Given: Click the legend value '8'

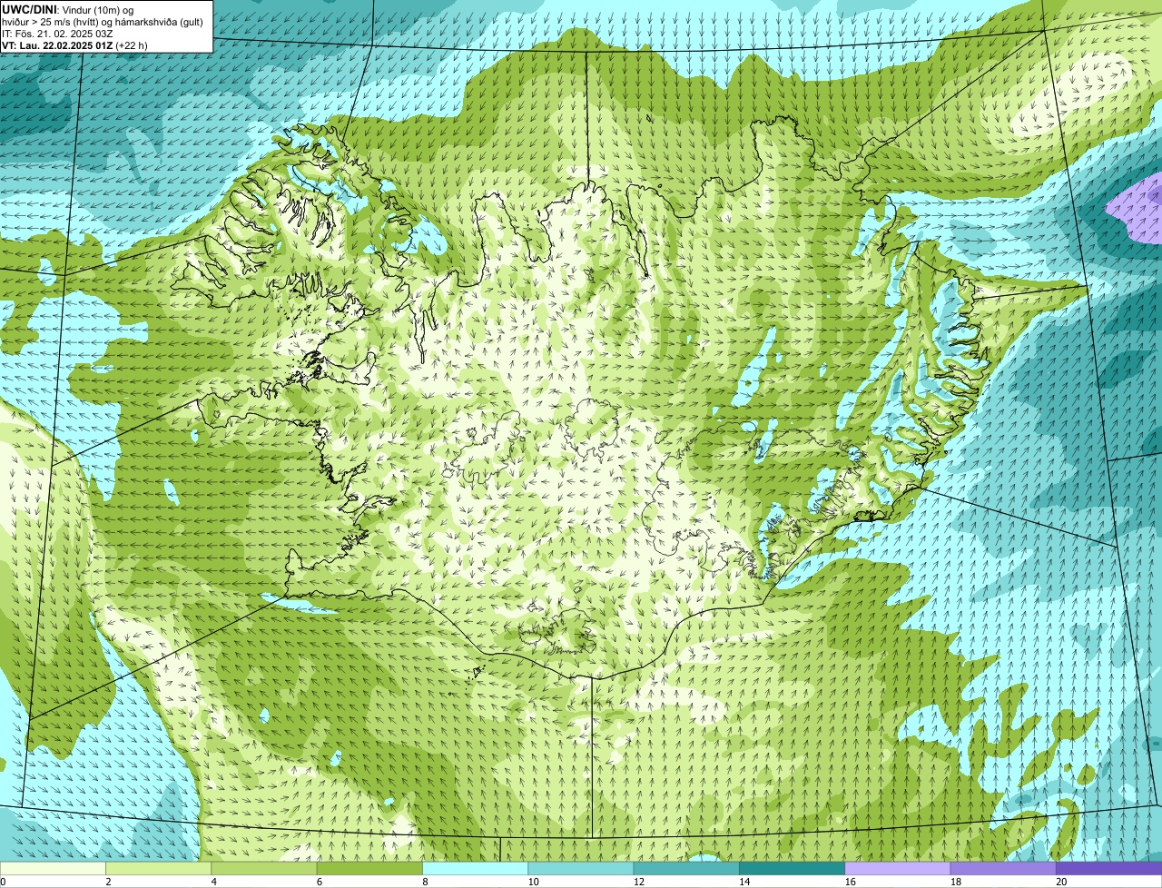Looking at the screenshot, I should (424, 882).
